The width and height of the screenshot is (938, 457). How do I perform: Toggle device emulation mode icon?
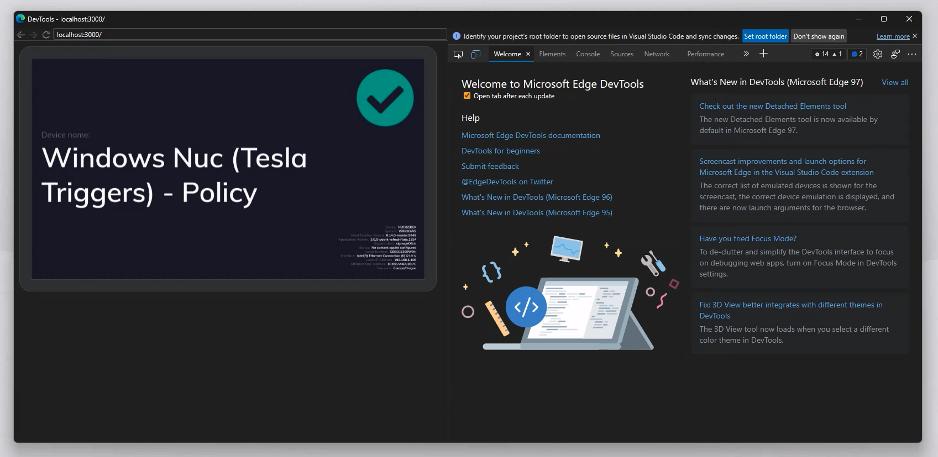476,54
